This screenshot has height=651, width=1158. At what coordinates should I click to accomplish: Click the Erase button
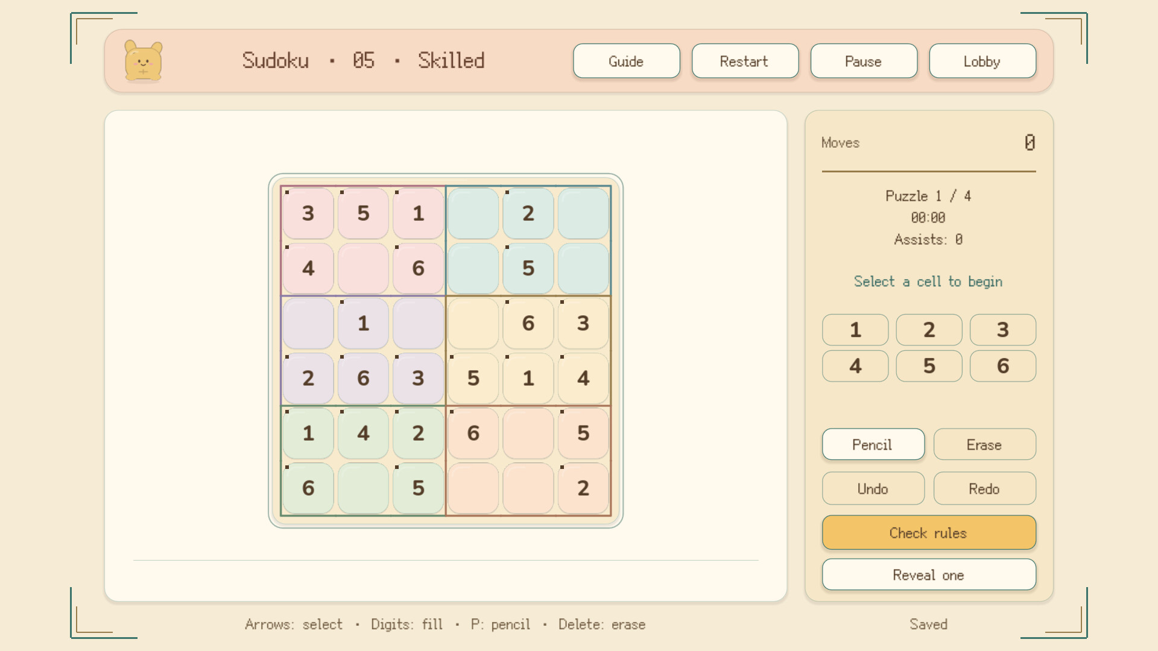point(984,444)
